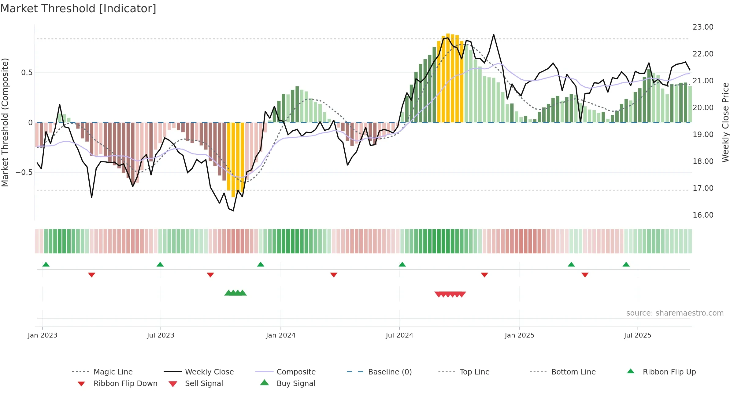734x412 pixels.
Task: Toggle the Magic Line legend entry
Action: [102, 372]
